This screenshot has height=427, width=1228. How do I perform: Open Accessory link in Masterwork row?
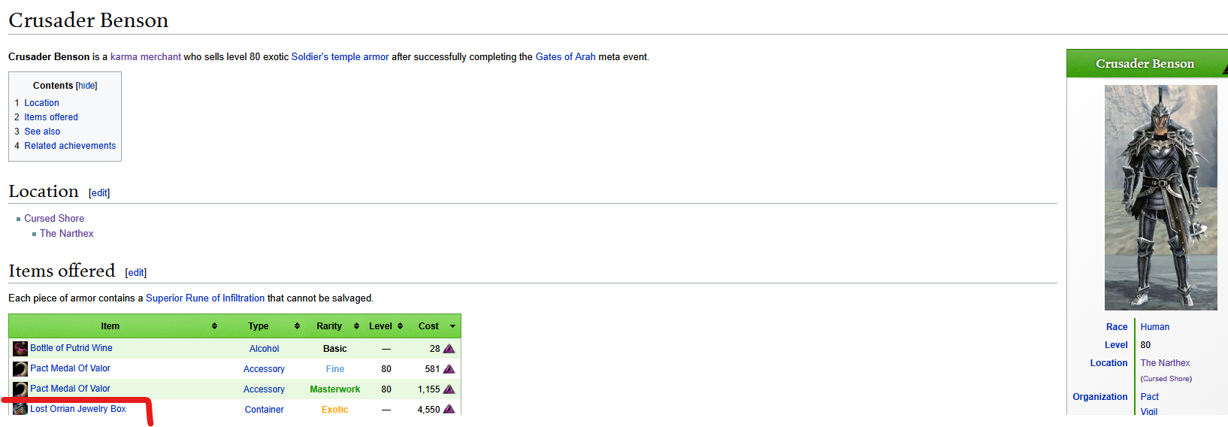pyautogui.click(x=264, y=389)
